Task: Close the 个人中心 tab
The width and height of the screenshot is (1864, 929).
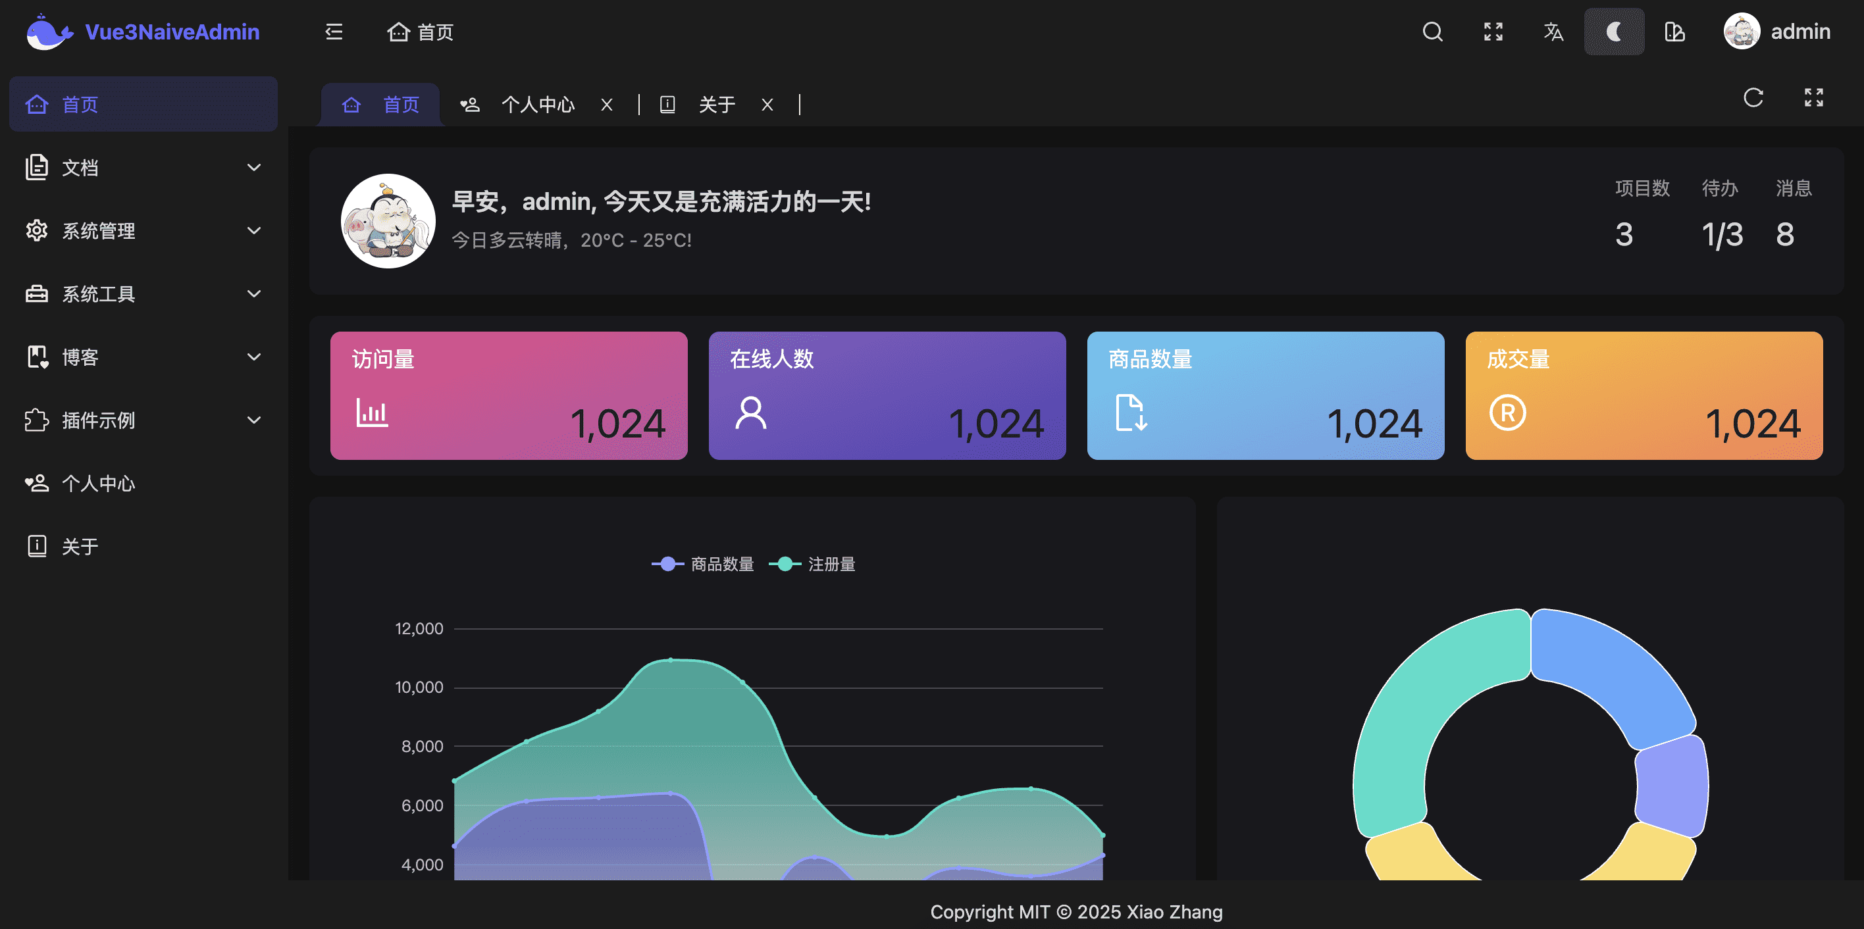Action: (x=606, y=104)
